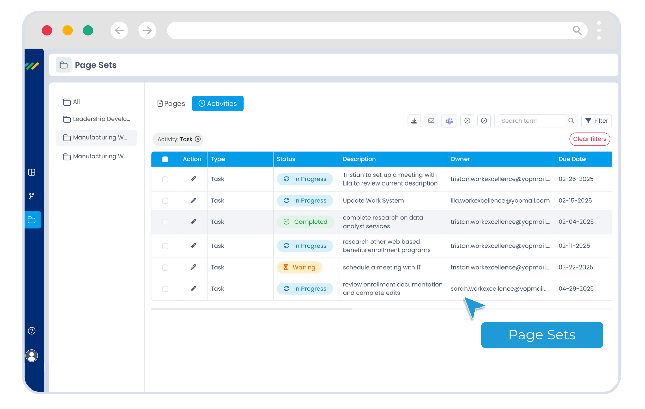This screenshot has width=645, height=409.
Task: Toggle the select-all checkbox in table header
Action: coord(165,159)
